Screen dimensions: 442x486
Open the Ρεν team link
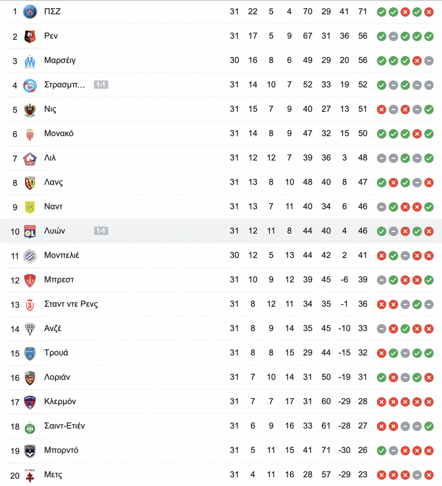pos(51,36)
